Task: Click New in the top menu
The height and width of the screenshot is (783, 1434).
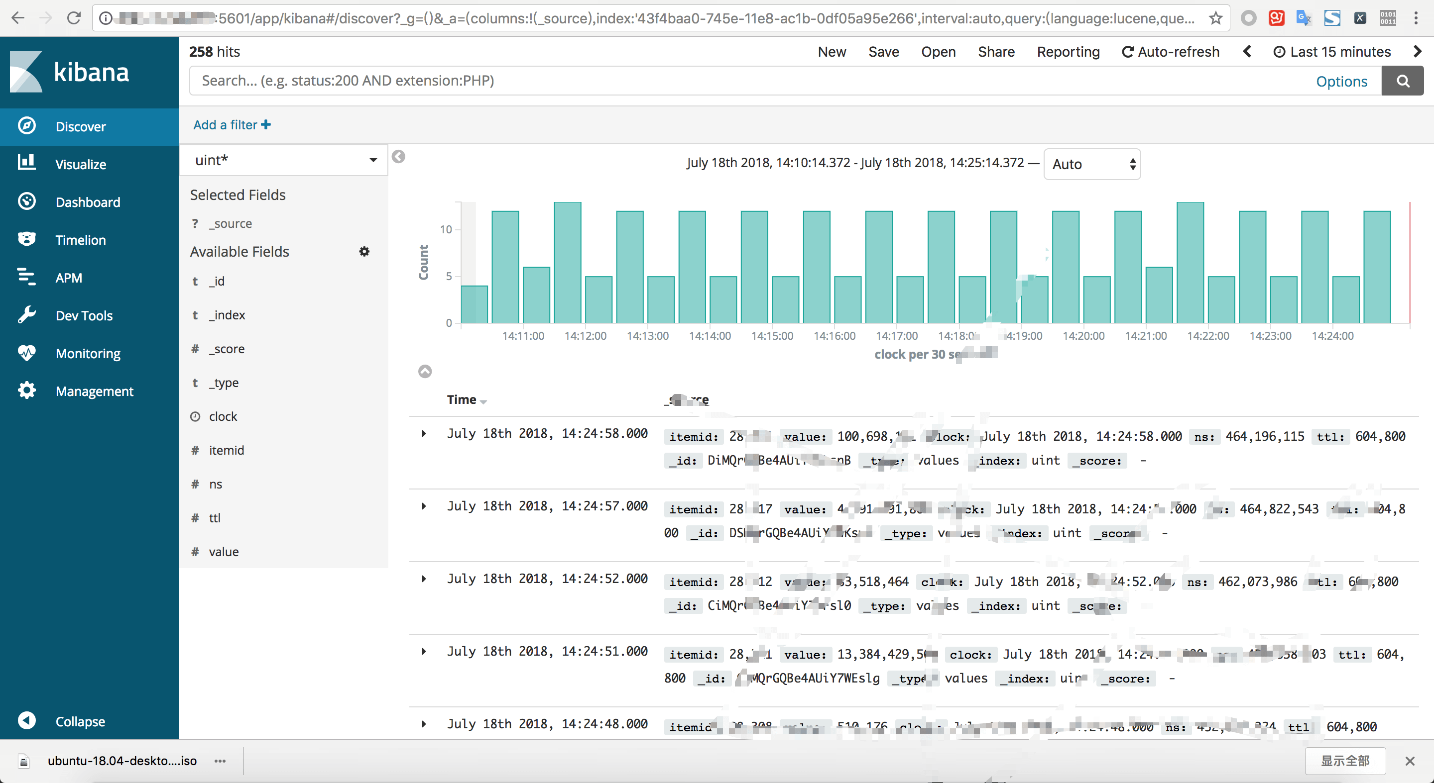Action: click(832, 52)
